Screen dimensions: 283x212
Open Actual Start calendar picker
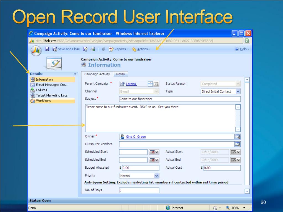pos(235,152)
